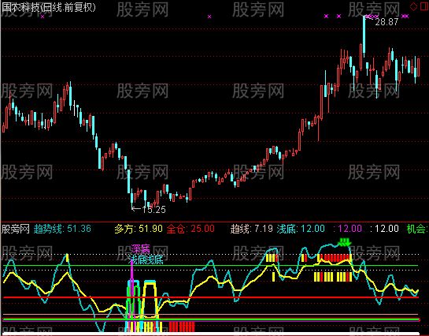Click the 趋势线: 51.36 indicator value
Viewport: 429px width, 336px height.
(62, 229)
